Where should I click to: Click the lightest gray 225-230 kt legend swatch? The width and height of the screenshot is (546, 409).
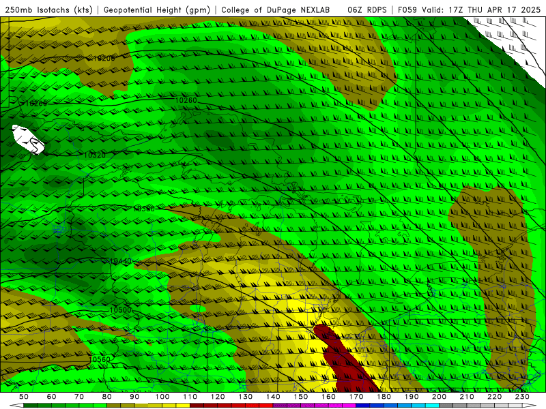(x=515, y=406)
